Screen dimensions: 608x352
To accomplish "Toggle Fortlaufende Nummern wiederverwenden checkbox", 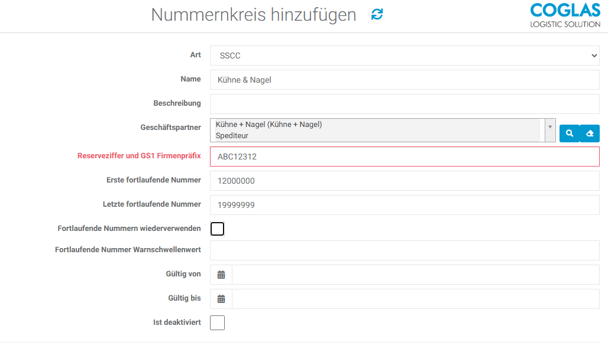I will point(217,229).
